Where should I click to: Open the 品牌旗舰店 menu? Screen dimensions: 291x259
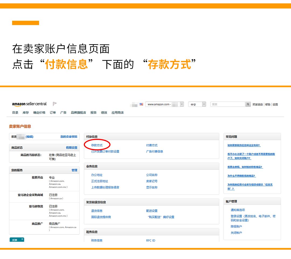(x=78, y=112)
